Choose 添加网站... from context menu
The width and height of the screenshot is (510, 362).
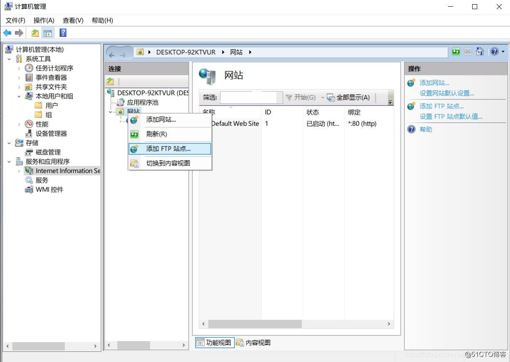(x=170, y=120)
